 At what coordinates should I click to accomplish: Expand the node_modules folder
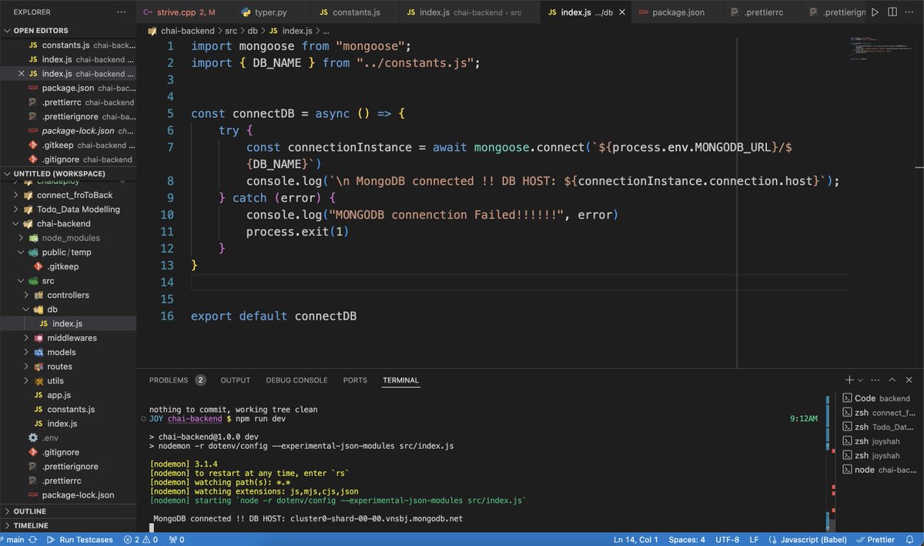click(68, 238)
